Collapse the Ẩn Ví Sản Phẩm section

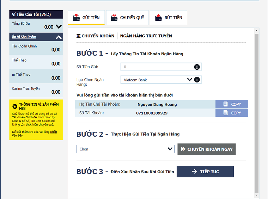[x=59, y=37]
